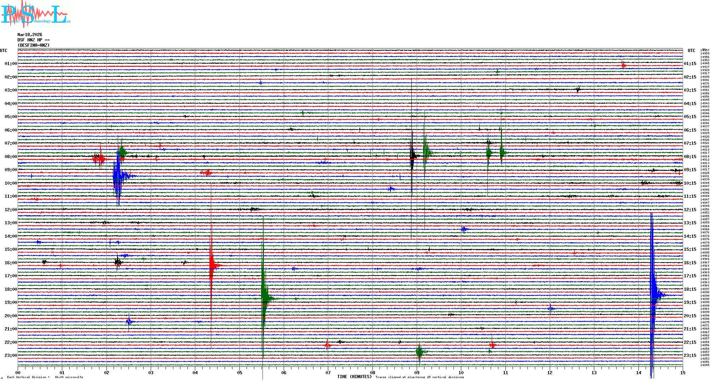Image resolution: width=711 pixels, height=382 pixels.
Task: Click the large red event burst near 16:00
Action: point(212,265)
